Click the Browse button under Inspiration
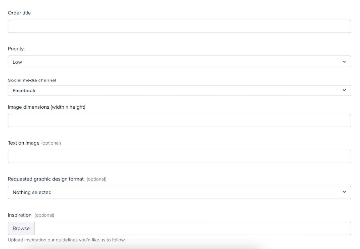360x249 pixels. (21, 229)
